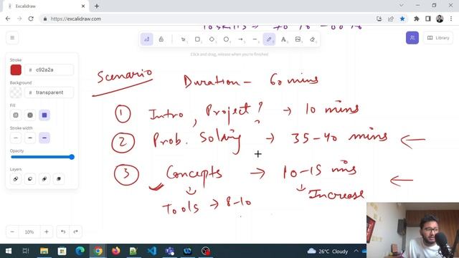
Task: Open the Excalidraw hamburger menu
Action: click(12, 38)
